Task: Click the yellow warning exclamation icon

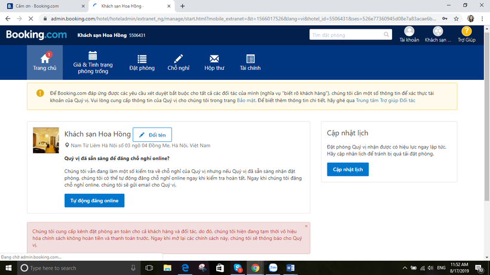Action: tap(40, 93)
